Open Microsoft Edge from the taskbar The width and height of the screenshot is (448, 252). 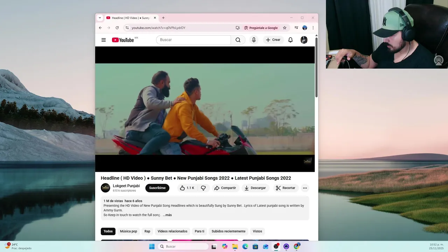245,246
